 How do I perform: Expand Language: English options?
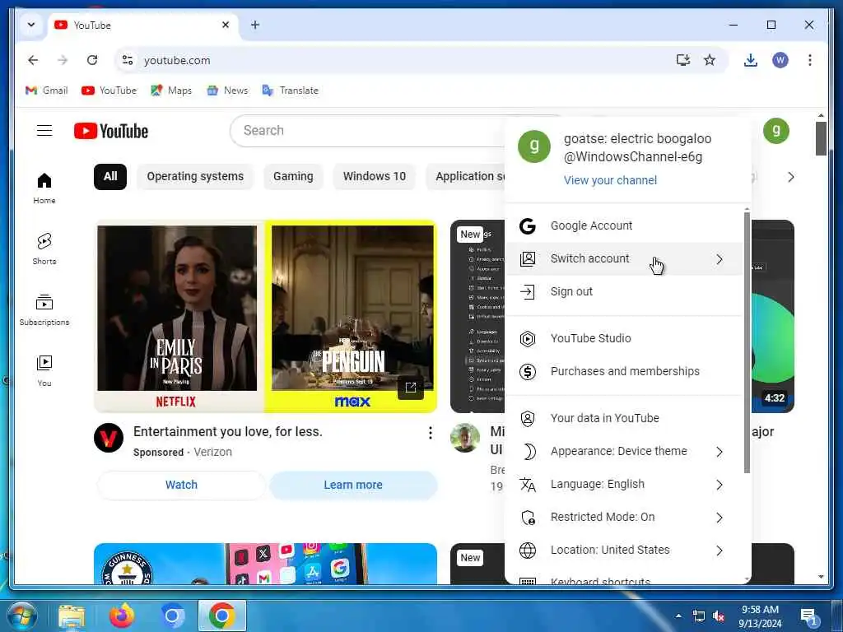[x=624, y=485]
